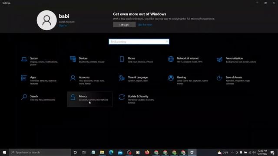Open Ease of Access settings

tap(236, 80)
